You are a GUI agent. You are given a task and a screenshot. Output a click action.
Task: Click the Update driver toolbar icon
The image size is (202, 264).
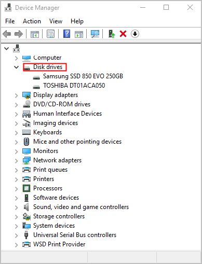(112, 34)
